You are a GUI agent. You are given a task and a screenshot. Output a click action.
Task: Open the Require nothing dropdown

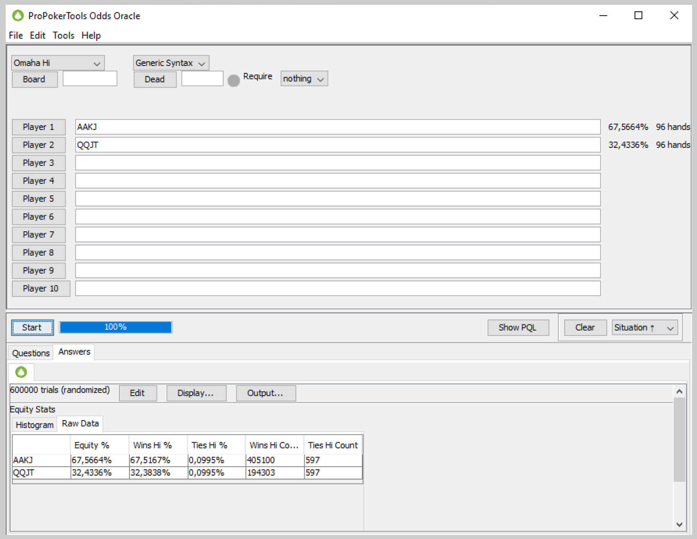pyautogui.click(x=304, y=79)
